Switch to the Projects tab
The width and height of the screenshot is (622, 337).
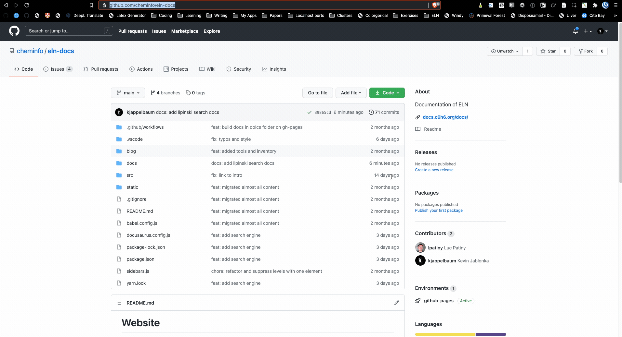[176, 69]
